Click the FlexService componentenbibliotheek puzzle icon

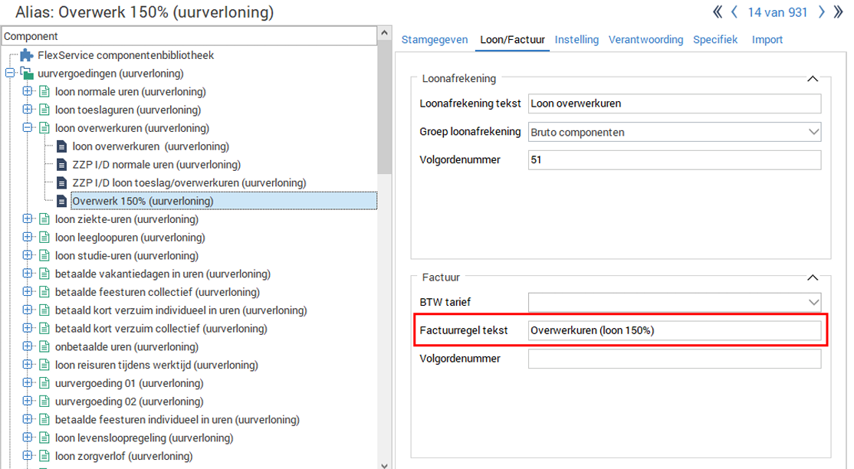(27, 55)
